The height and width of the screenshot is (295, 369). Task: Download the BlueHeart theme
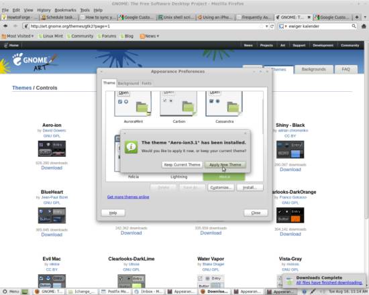point(52,235)
